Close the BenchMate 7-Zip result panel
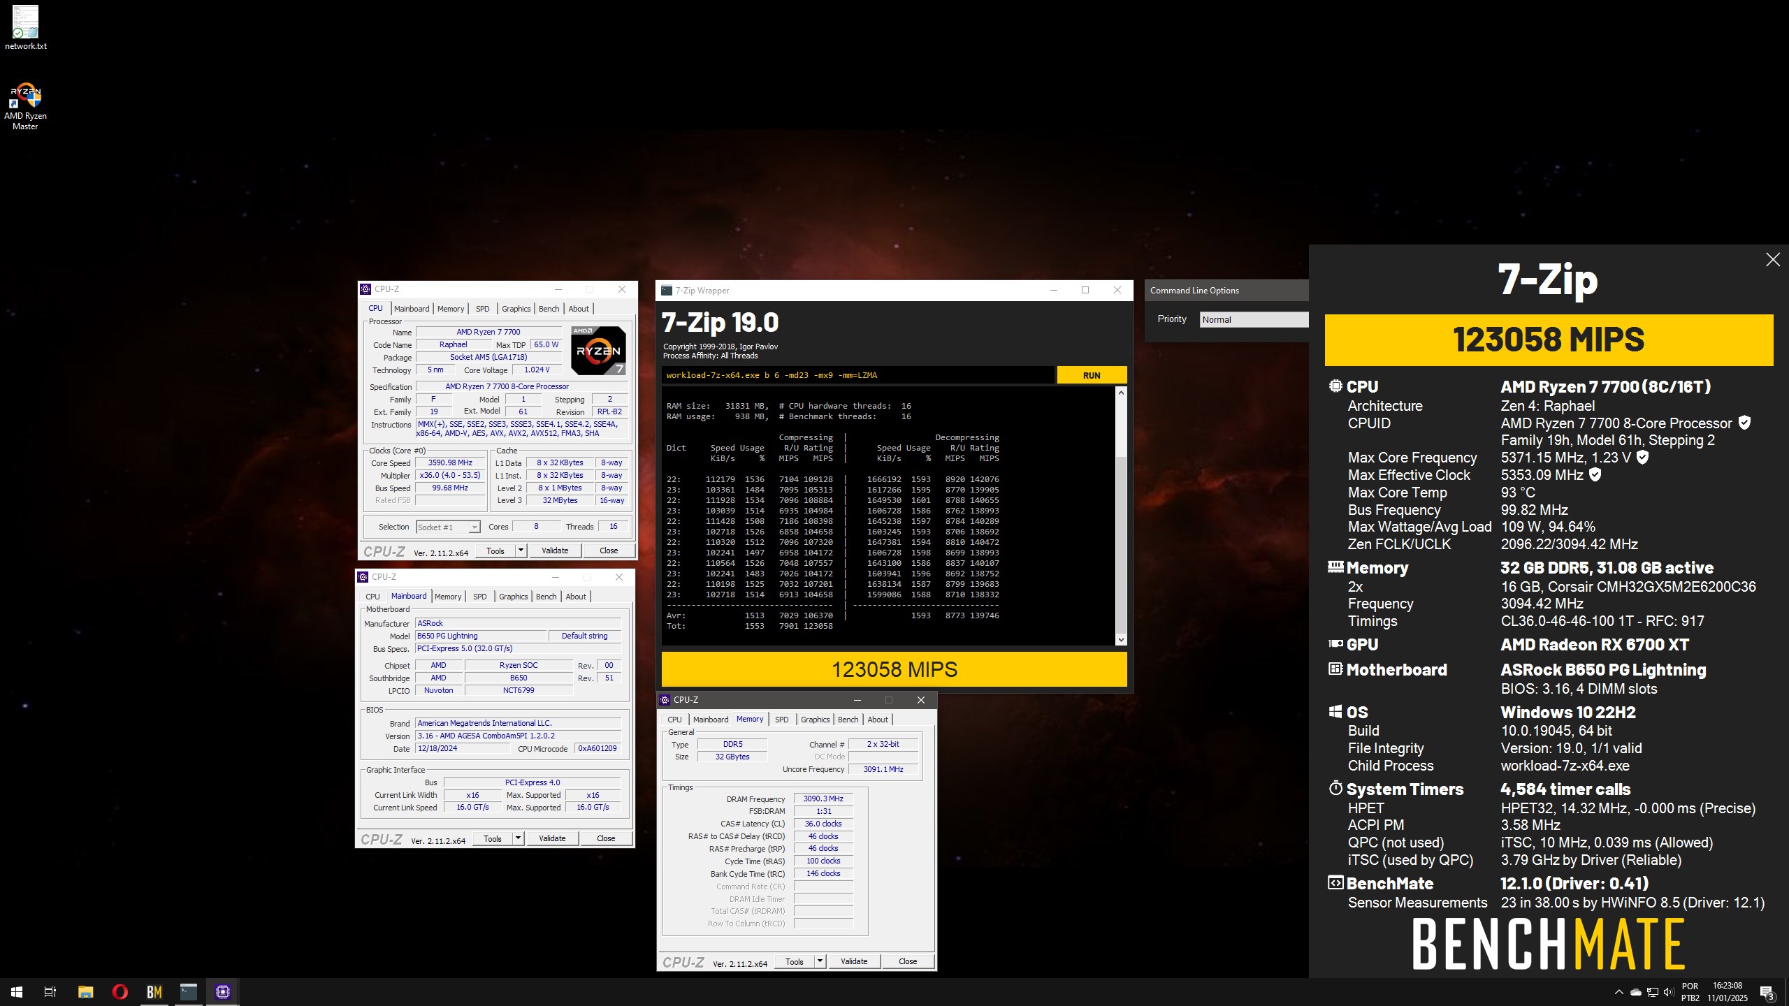The image size is (1789, 1006). (x=1772, y=260)
